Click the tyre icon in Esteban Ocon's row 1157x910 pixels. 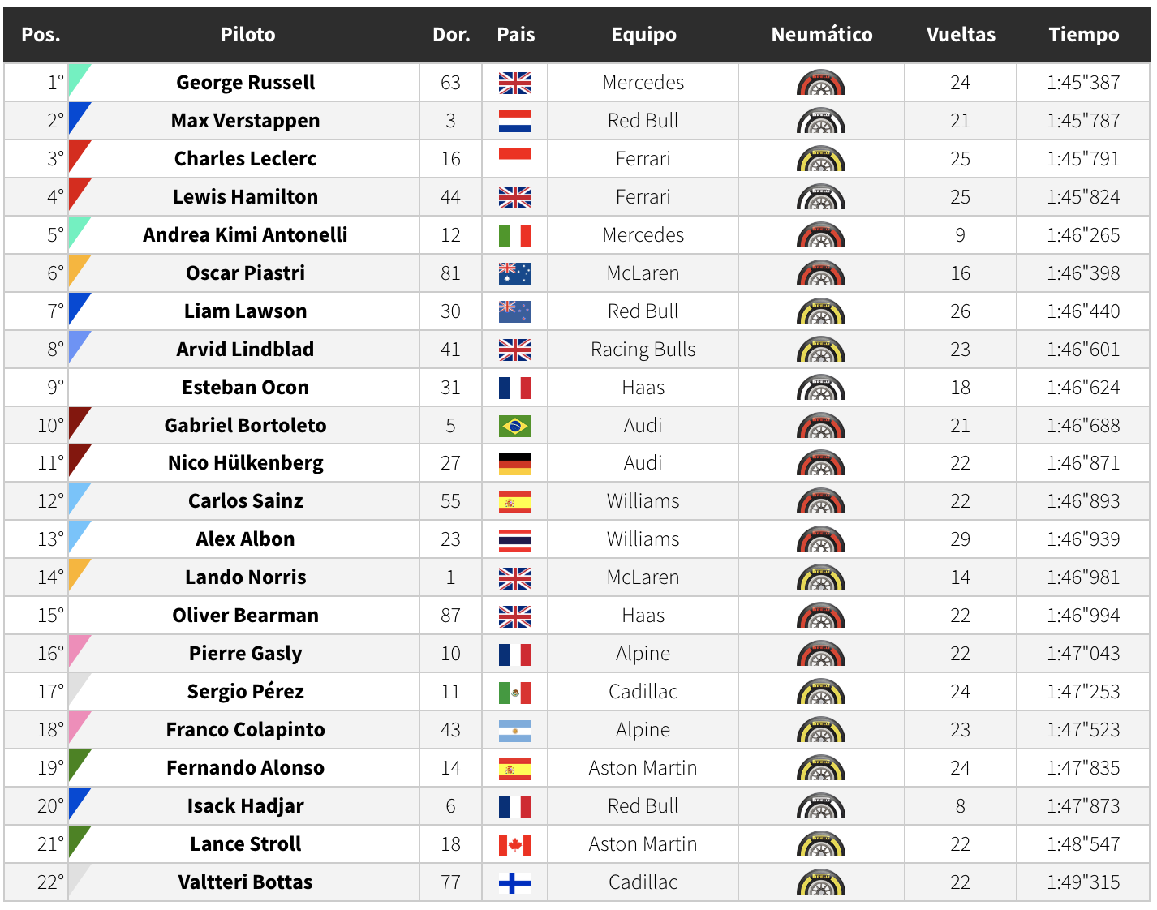coord(821,388)
